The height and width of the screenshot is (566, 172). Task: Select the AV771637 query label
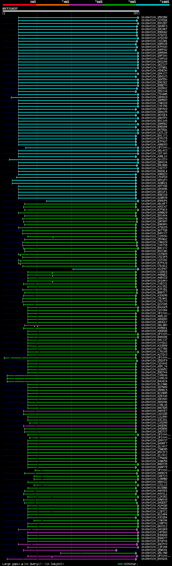(x=10, y=9)
